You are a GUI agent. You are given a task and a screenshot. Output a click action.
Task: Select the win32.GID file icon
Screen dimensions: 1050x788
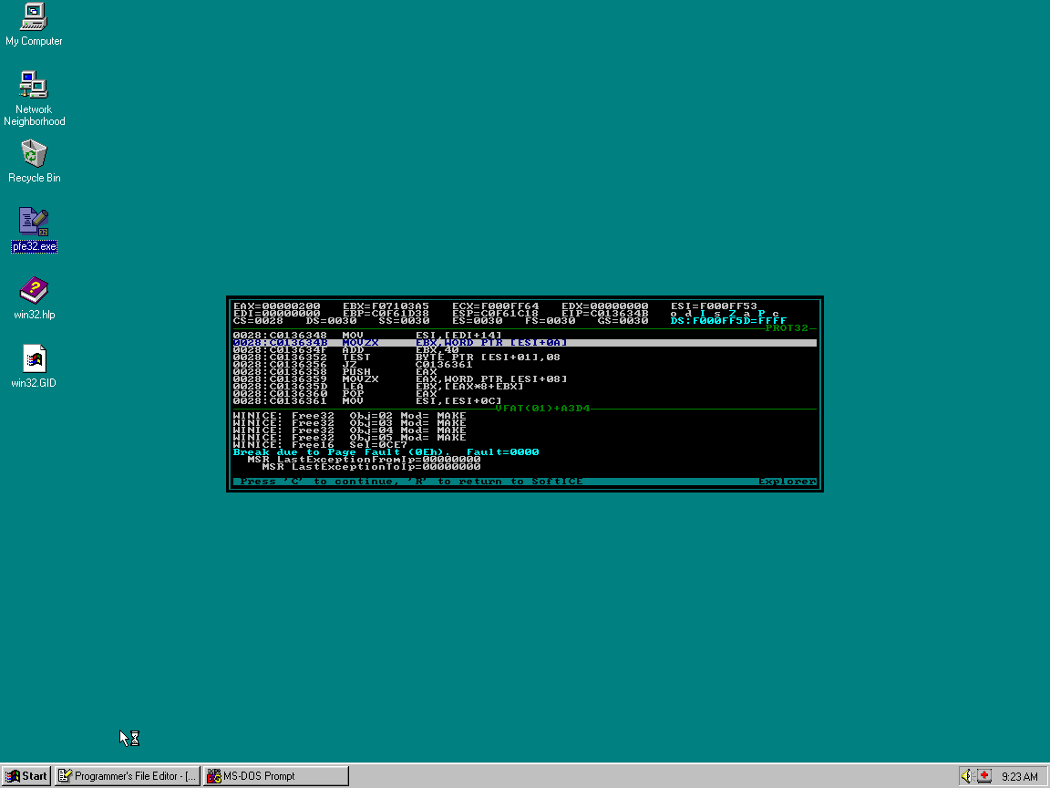coord(34,366)
